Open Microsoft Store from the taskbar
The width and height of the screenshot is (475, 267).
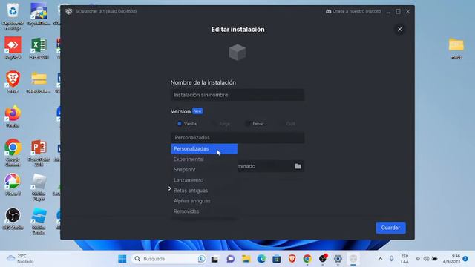pyautogui.click(x=277, y=259)
